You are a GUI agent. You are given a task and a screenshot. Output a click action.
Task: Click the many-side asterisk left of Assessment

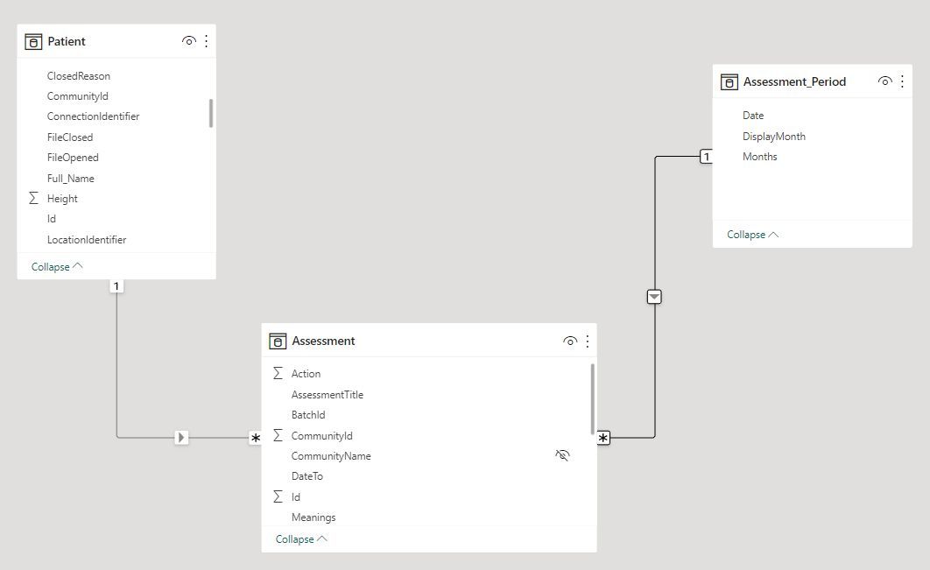255,439
